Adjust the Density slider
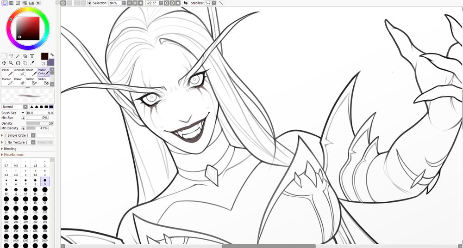Viewport: 463px width, 248px height. pos(40,123)
